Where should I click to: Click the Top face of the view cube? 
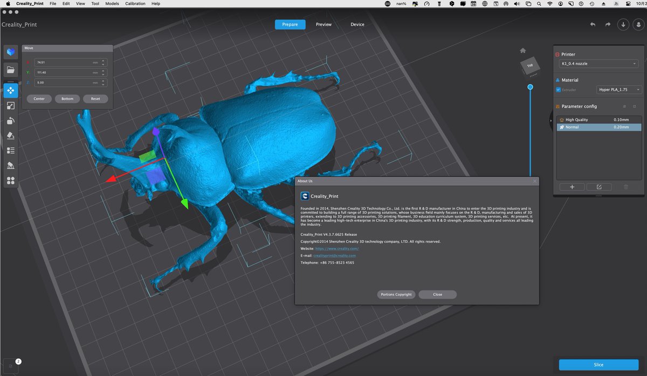(x=529, y=66)
